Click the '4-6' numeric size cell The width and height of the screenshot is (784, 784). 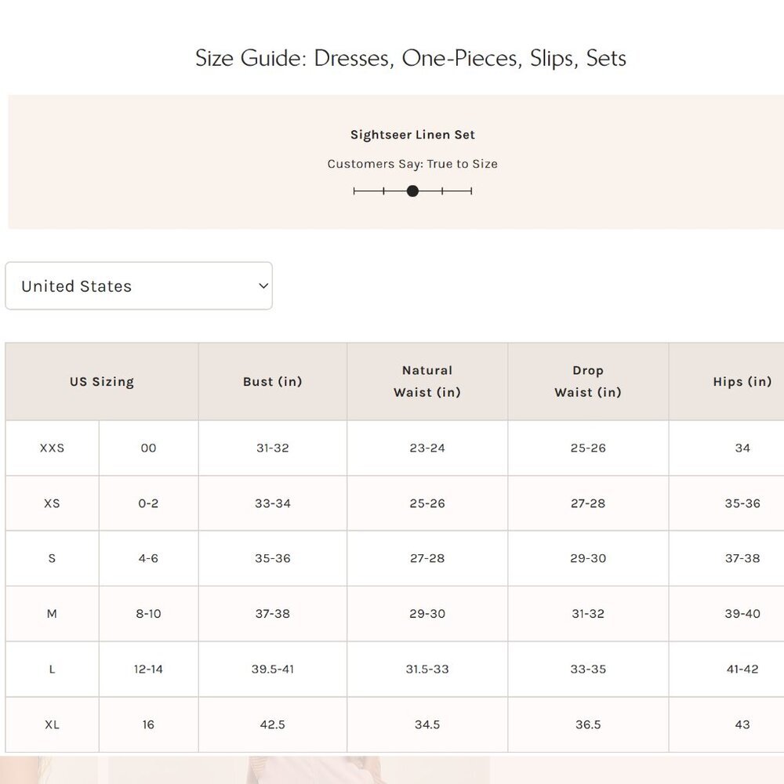tap(148, 558)
